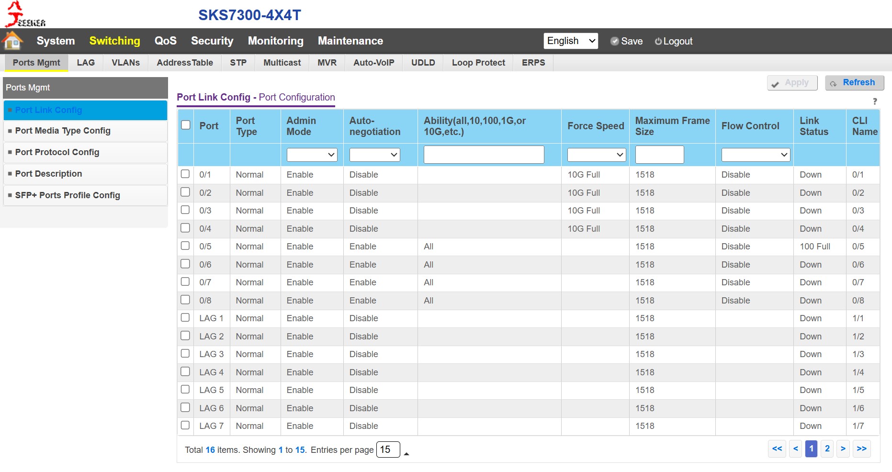Open the Loop Protect tab
The image size is (892, 472).
479,63
